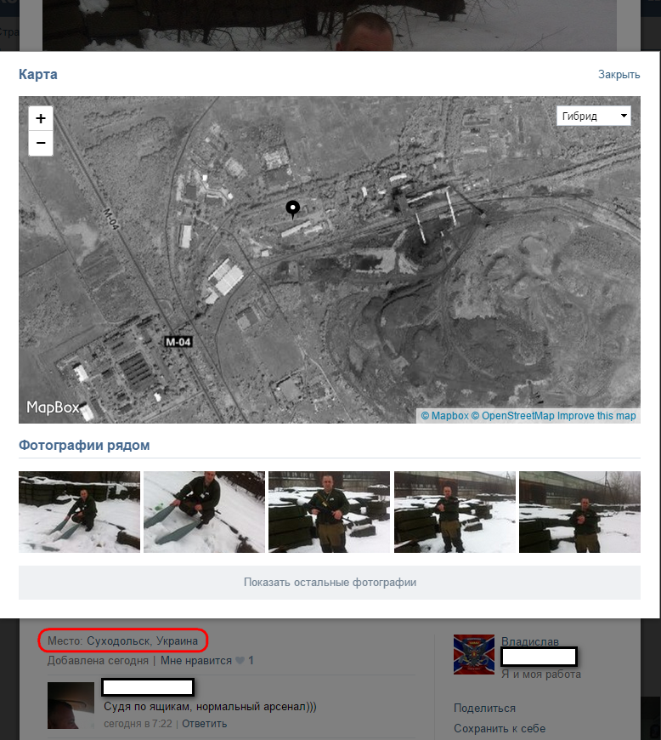
Task: Open Владислав profile name link
Action: coord(530,641)
